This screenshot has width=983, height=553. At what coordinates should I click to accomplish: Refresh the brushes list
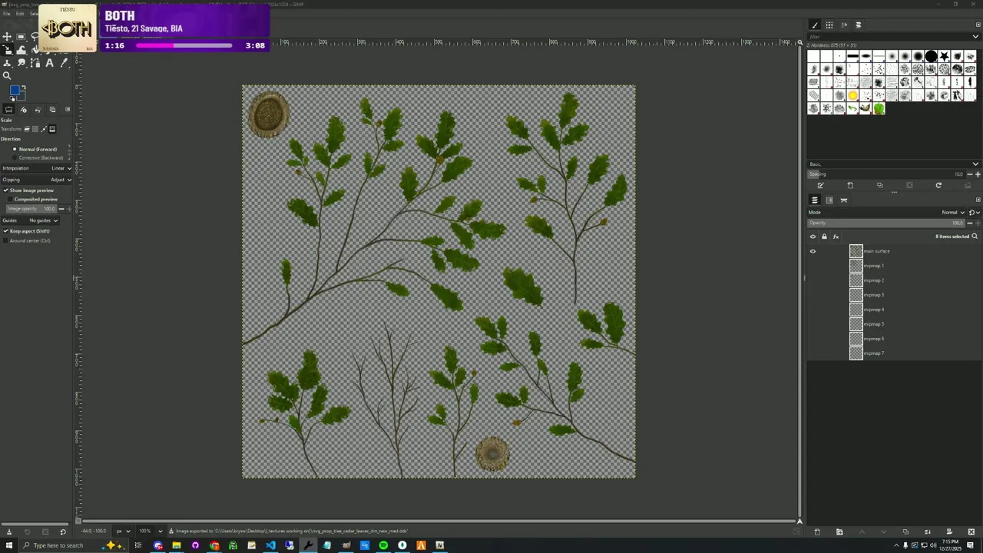938,185
